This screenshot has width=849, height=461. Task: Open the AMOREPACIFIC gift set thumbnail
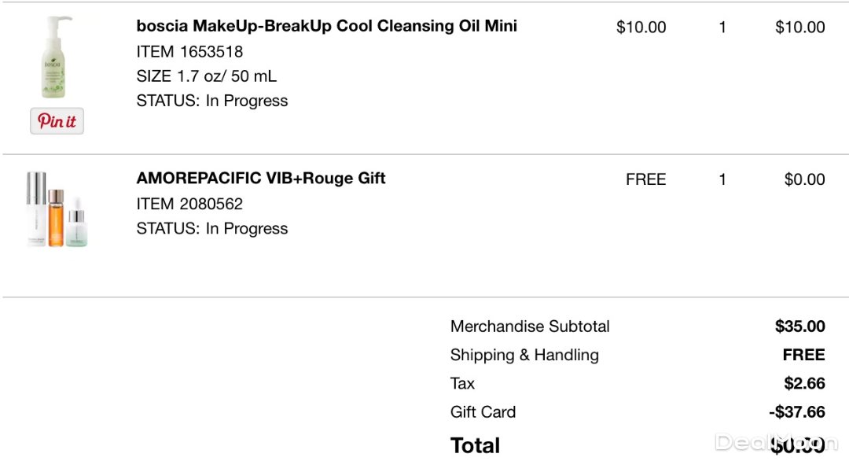click(57, 210)
